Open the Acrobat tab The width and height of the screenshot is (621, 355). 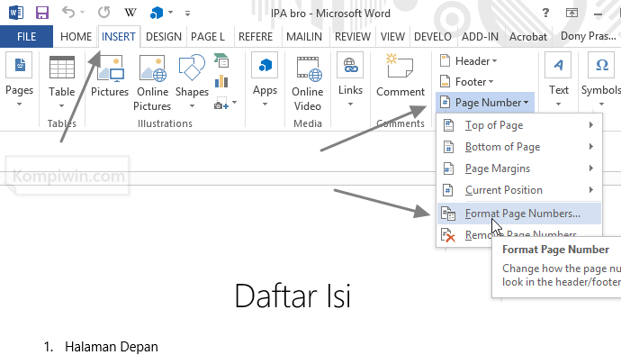click(528, 37)
